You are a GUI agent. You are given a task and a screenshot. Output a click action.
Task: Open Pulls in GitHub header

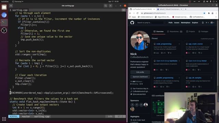pyautogui.click(x=170, y=23)
